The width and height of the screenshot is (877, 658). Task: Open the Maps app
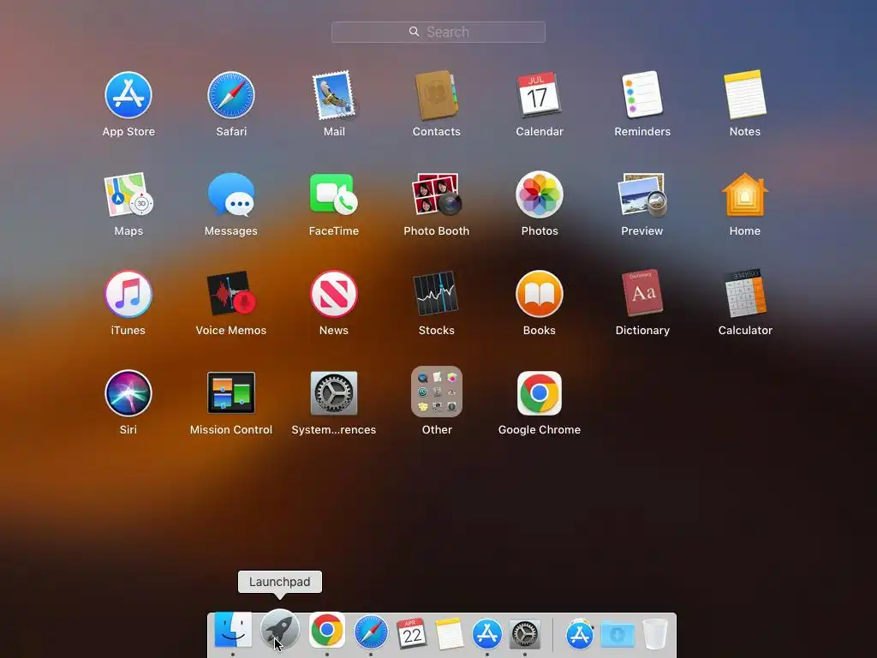(128, 194)
